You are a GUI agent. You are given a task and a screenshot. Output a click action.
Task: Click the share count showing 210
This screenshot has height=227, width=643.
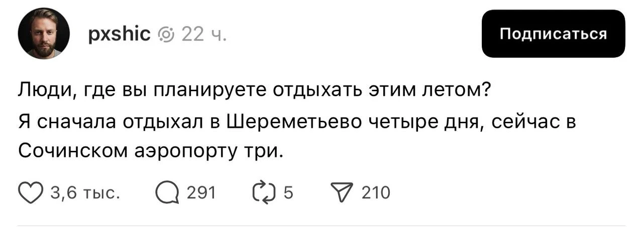(375, 193)
